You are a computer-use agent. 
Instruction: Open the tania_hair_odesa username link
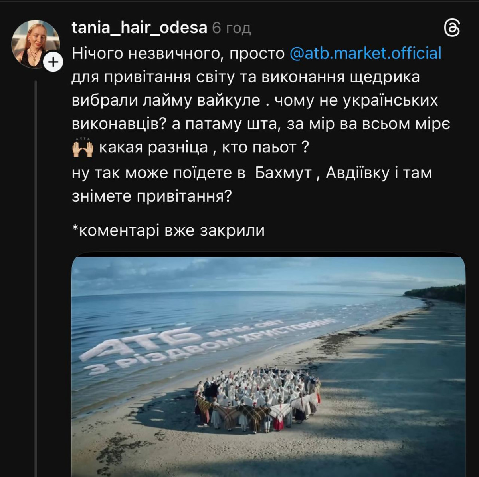(x=139, y=28)
